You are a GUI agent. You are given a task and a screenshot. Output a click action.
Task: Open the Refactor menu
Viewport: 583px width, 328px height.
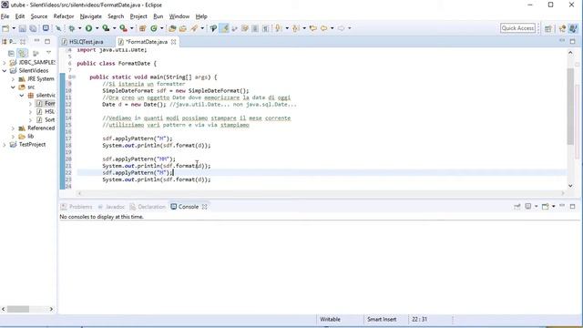64,16
